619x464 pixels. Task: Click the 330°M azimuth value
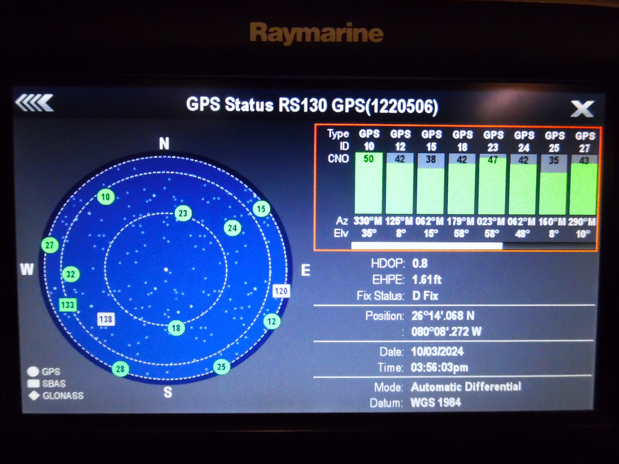click(x=368, y=221)
